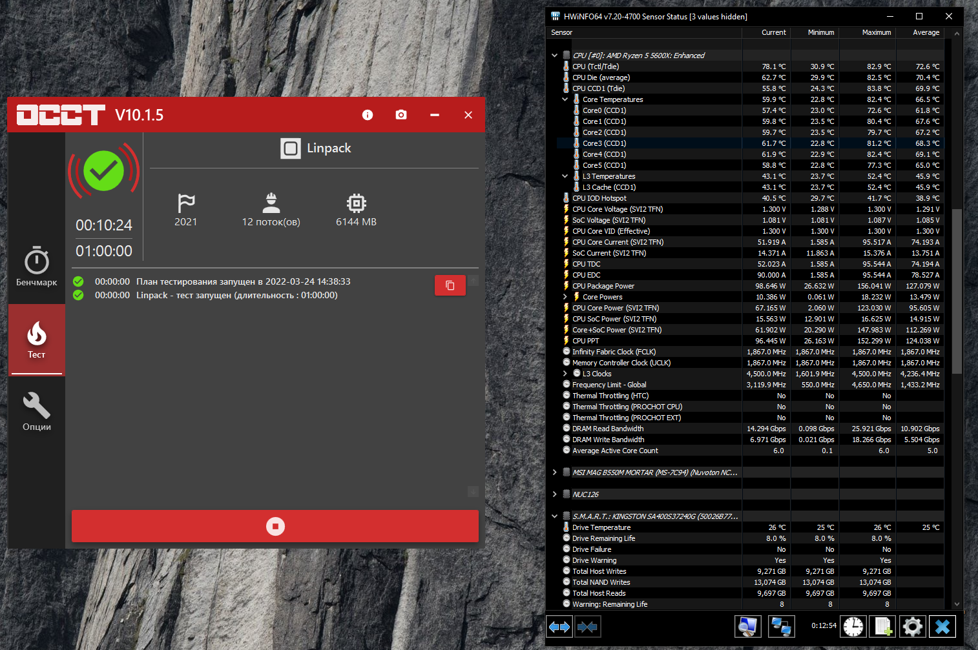
Task: Select the CPU PPT row
Action: click(x=745, y=341)
